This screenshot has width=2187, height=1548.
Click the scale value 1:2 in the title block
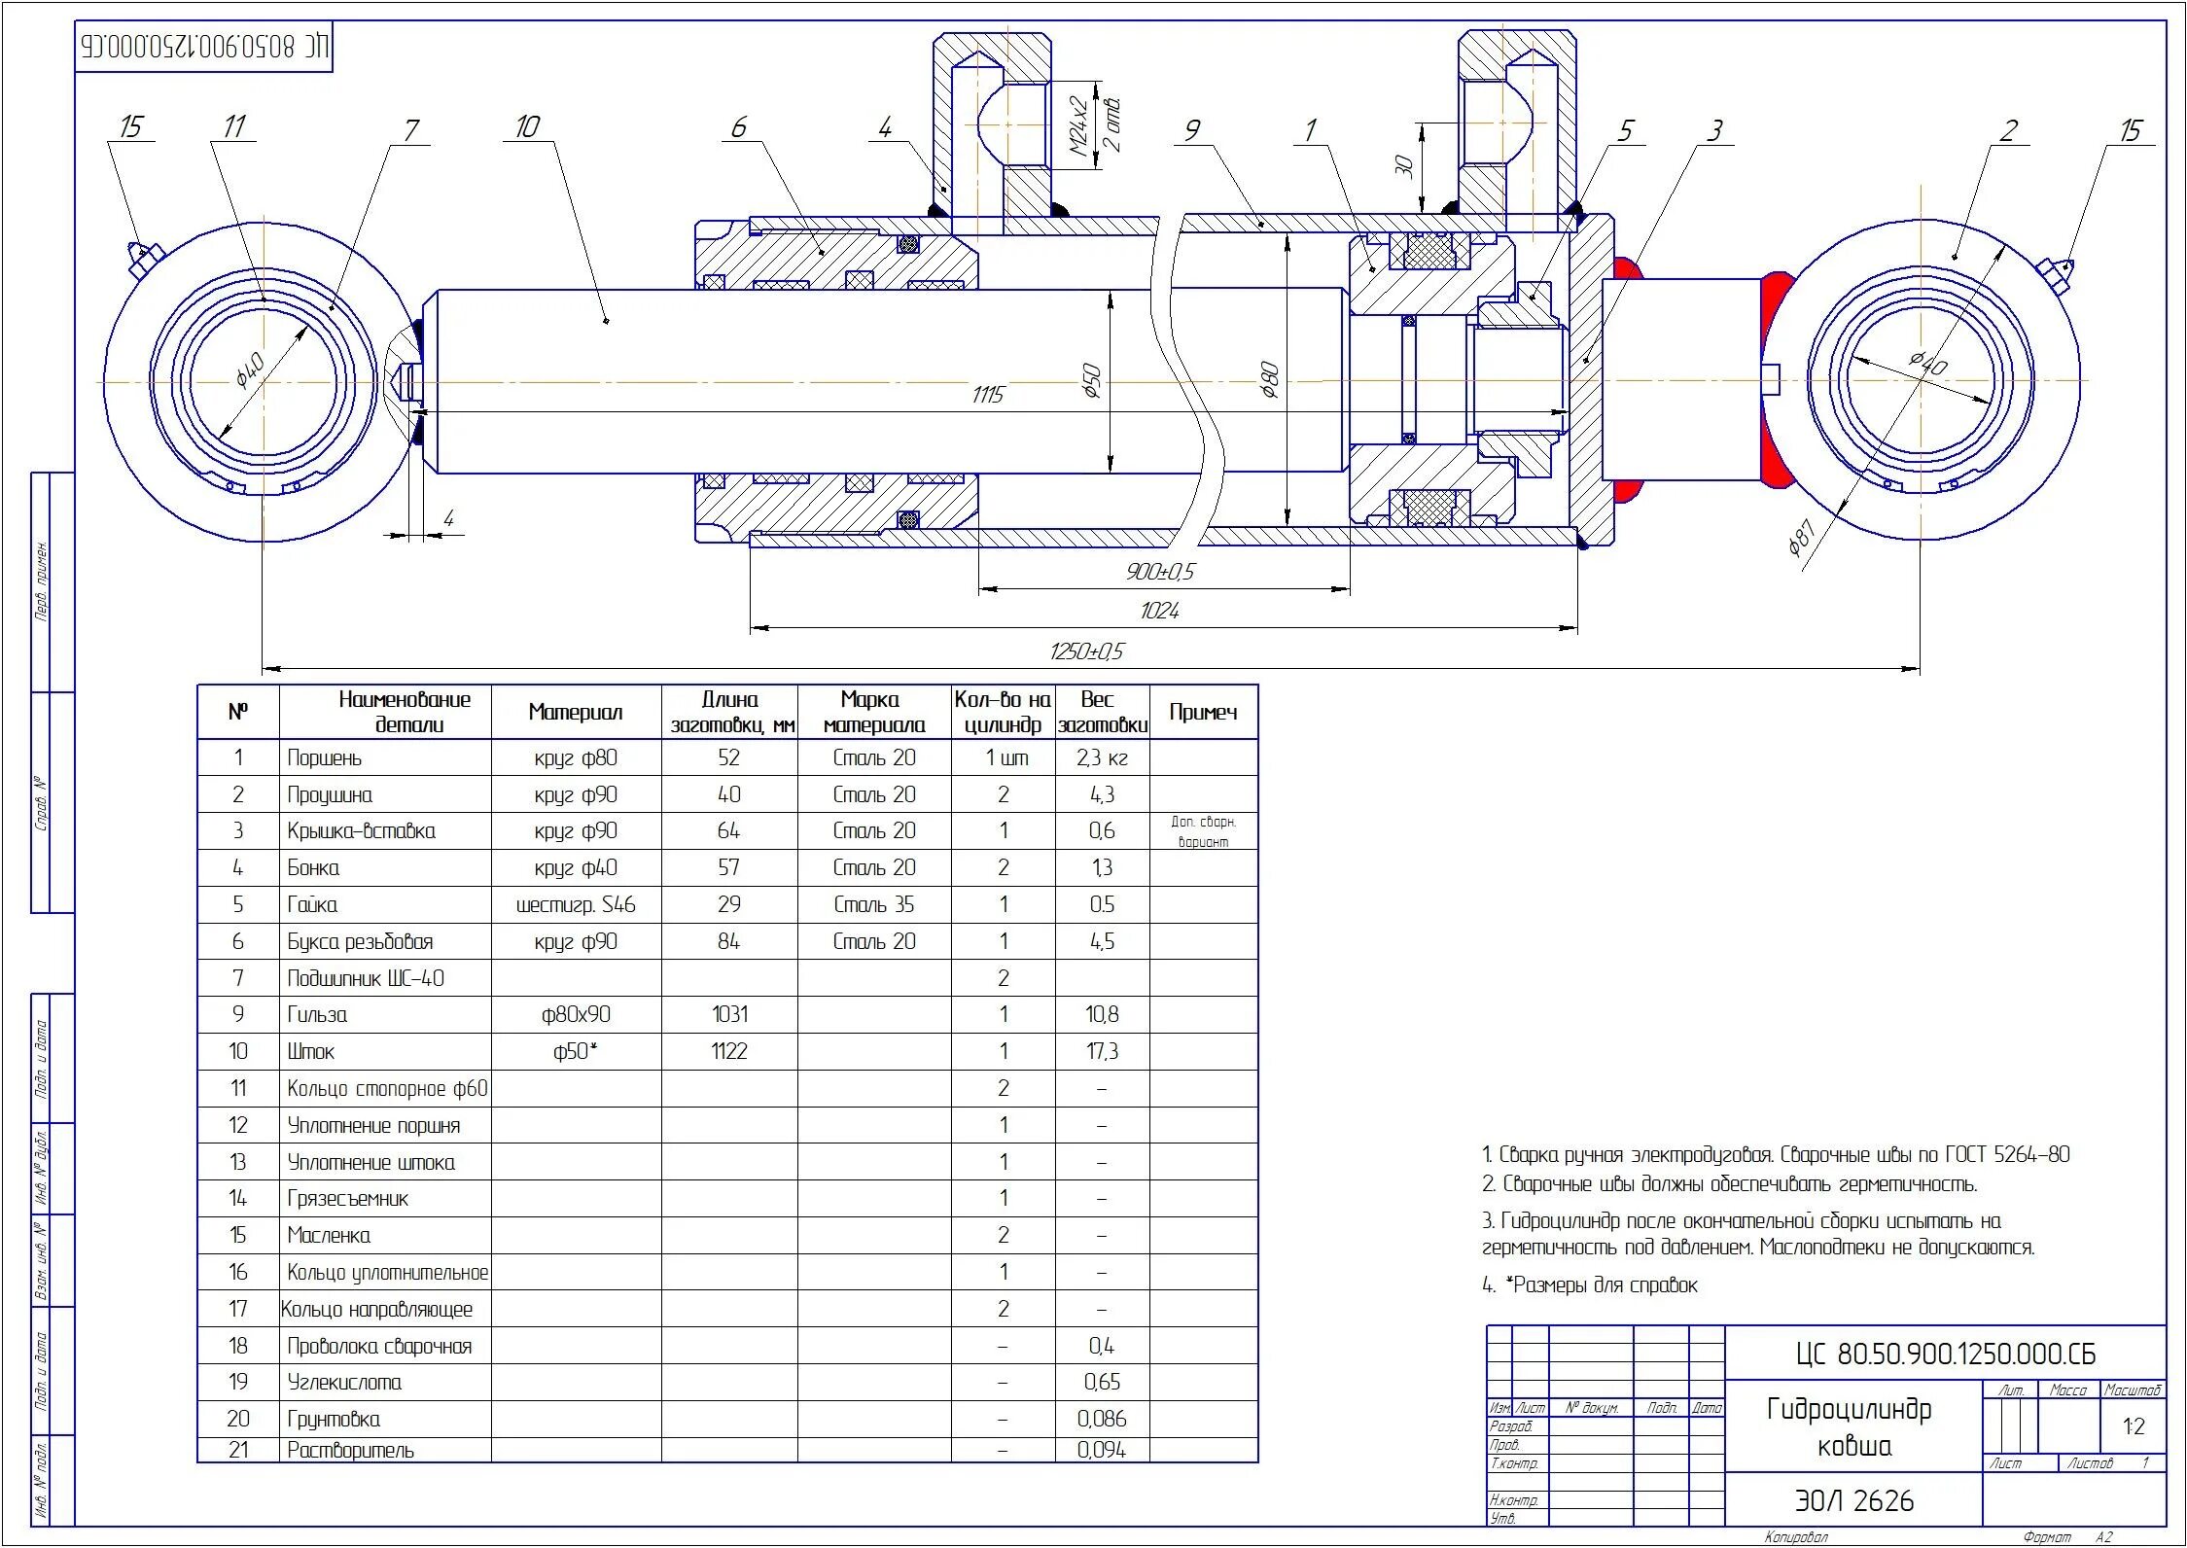(x=2134, y=1426)
